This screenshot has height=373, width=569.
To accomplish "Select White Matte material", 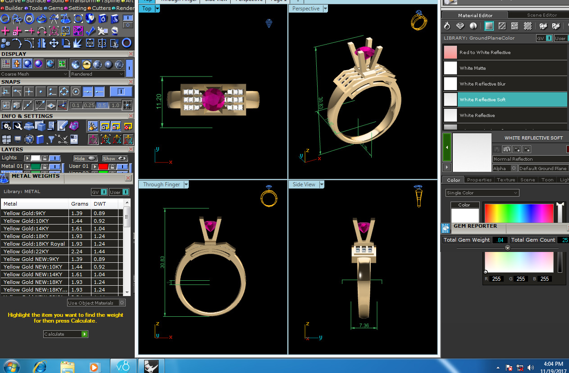I will click(x=505, y=68).
